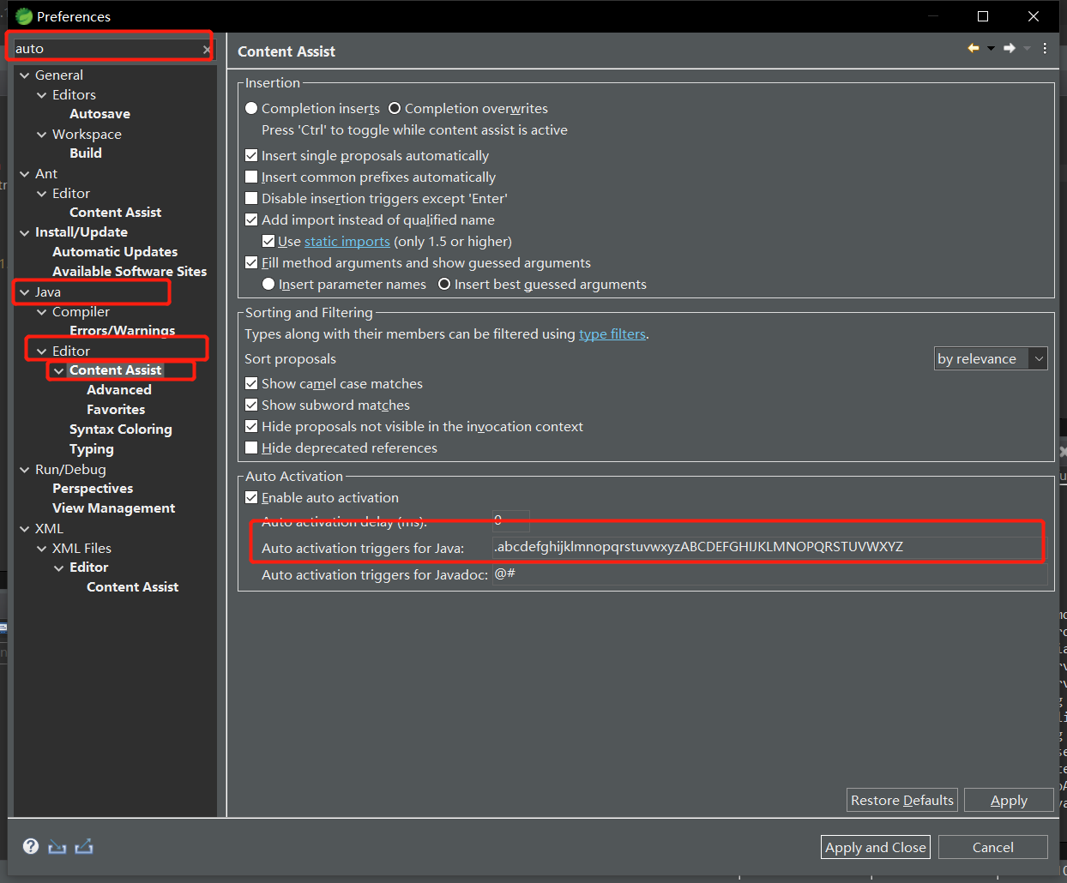This screenshot has width=1067, height=883.
Task: Click the Preferences window title icon
Action: tap(24, 16)
